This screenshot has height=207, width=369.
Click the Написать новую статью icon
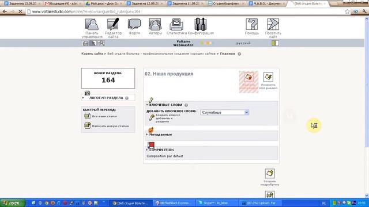pyautogui.click(x=87, y=125)
